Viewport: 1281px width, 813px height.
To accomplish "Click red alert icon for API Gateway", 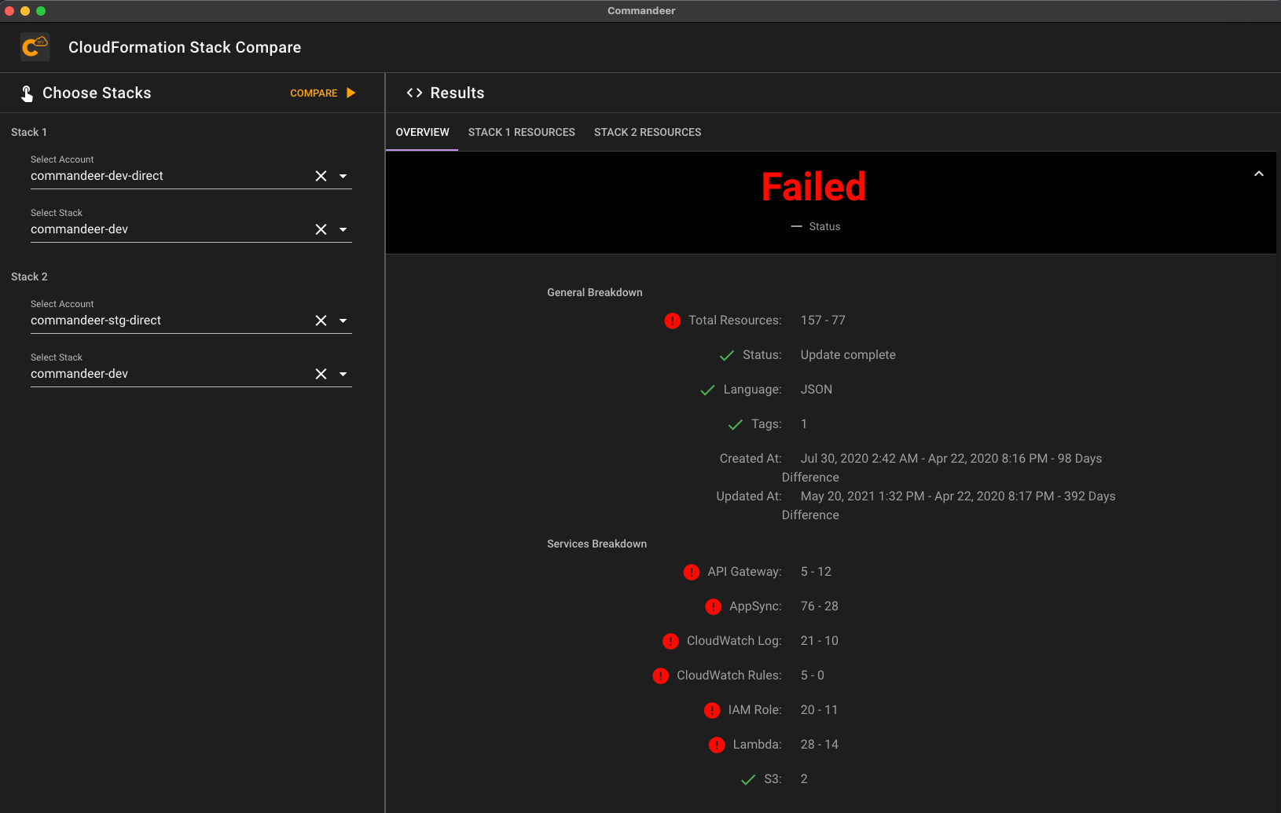I will [x=691, y=572].
